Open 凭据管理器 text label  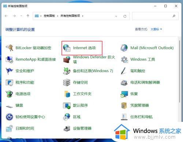pyautogui.click(x=139, y=105)
